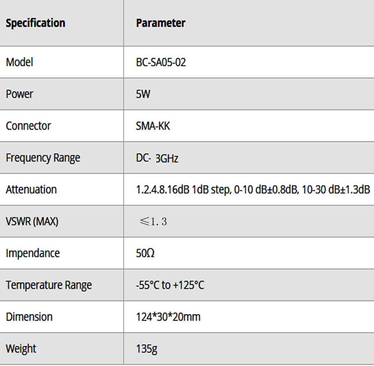Click the Parameter column header

(x=160, y=23)
